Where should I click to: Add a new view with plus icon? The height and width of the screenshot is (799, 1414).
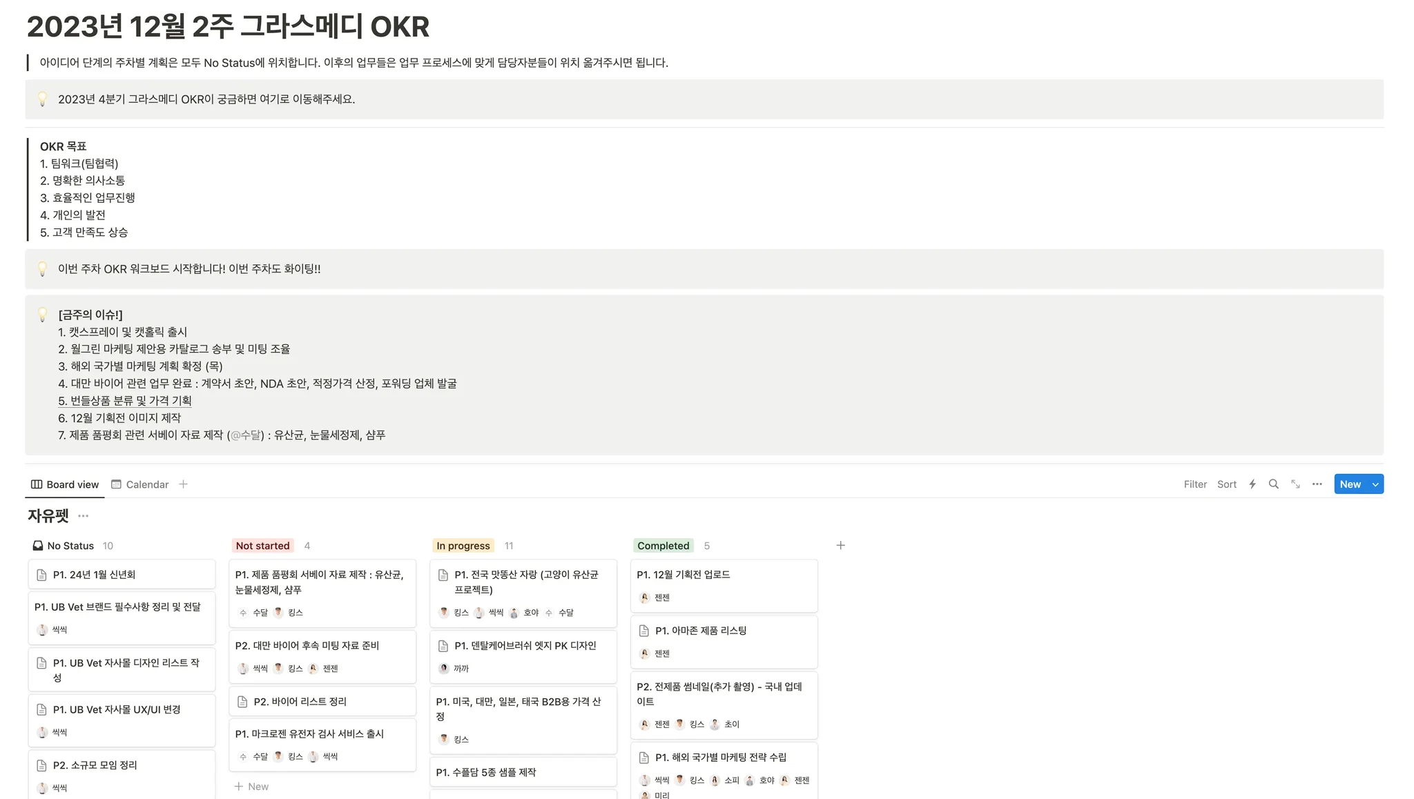click(x=183, y=484)
